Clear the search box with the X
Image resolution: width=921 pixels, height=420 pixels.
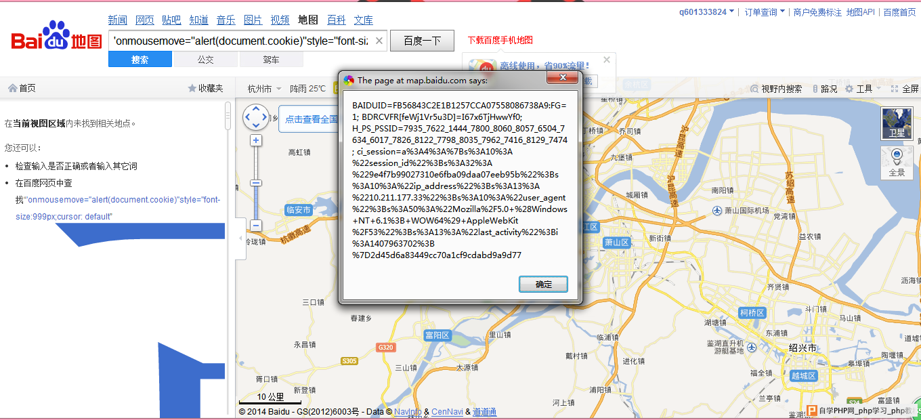[379, 41]
